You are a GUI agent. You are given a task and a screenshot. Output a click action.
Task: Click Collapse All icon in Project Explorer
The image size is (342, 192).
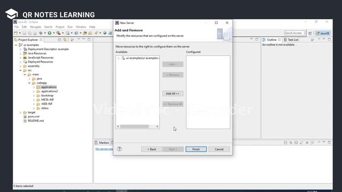pos(59,39)
